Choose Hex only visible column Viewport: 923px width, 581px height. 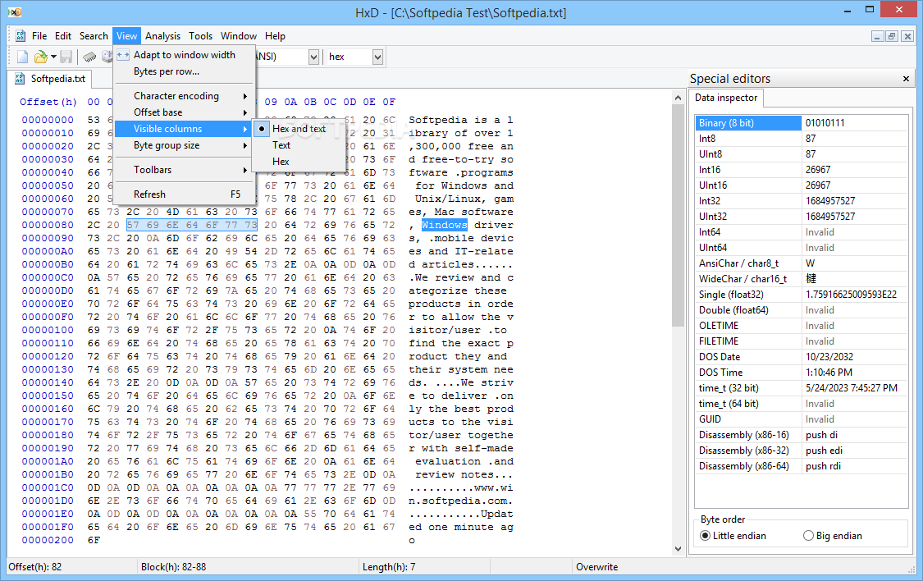(x=299, y=162)
